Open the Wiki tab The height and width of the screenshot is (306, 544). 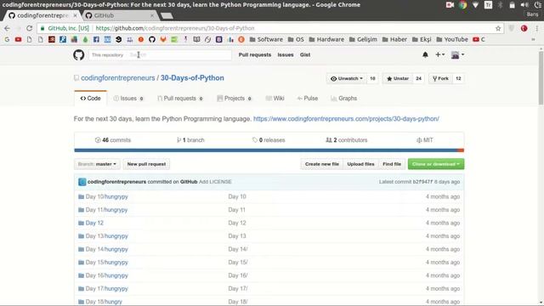(x=275, y=99)
